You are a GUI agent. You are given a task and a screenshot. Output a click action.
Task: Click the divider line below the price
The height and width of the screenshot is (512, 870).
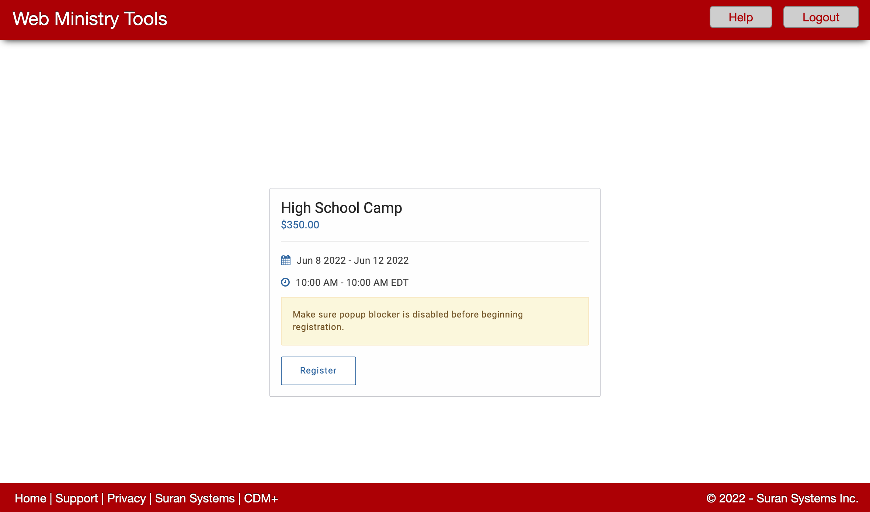(435, 241)
